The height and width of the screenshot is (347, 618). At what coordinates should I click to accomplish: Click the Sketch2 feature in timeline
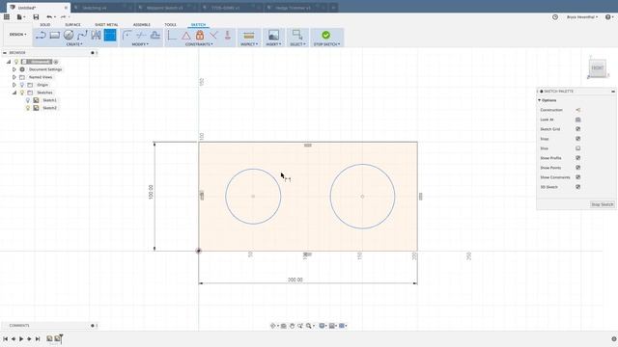(58, 338)
